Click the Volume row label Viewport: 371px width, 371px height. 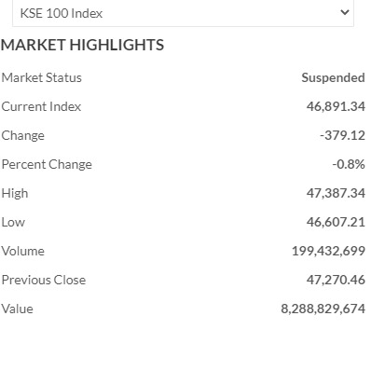click(x=23, y=251)
